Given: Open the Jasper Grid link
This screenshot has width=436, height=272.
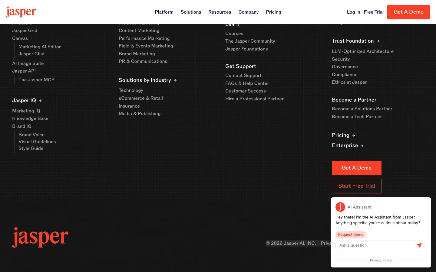Looking at the screenshot, I should point(25,31).
